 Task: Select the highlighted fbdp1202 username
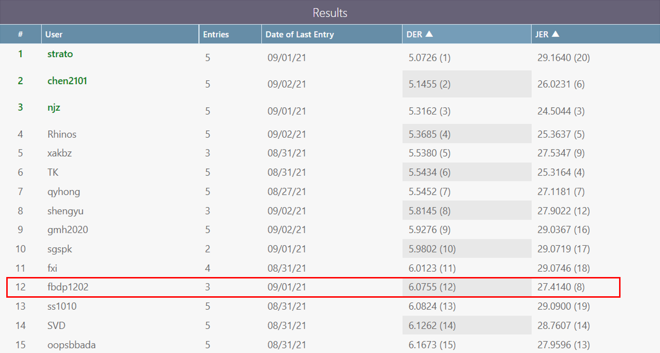68,287
